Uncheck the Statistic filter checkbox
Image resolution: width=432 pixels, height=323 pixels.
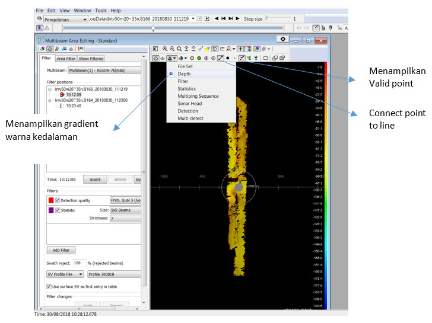pos(58,210)
